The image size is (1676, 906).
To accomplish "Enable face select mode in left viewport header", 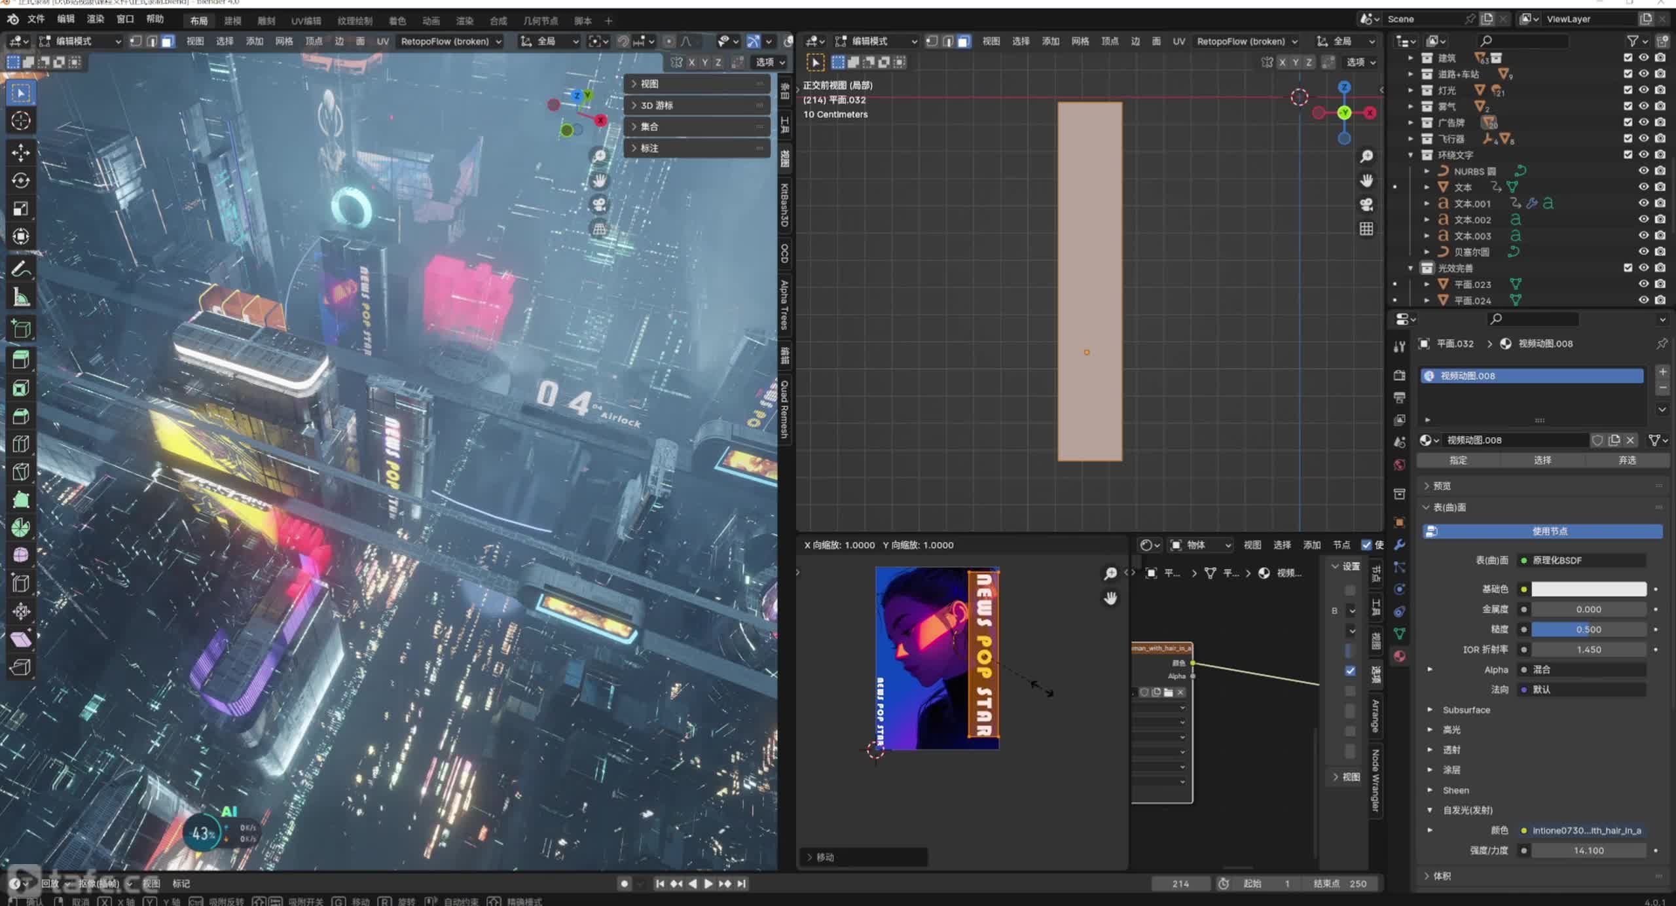I will [168, 41].
